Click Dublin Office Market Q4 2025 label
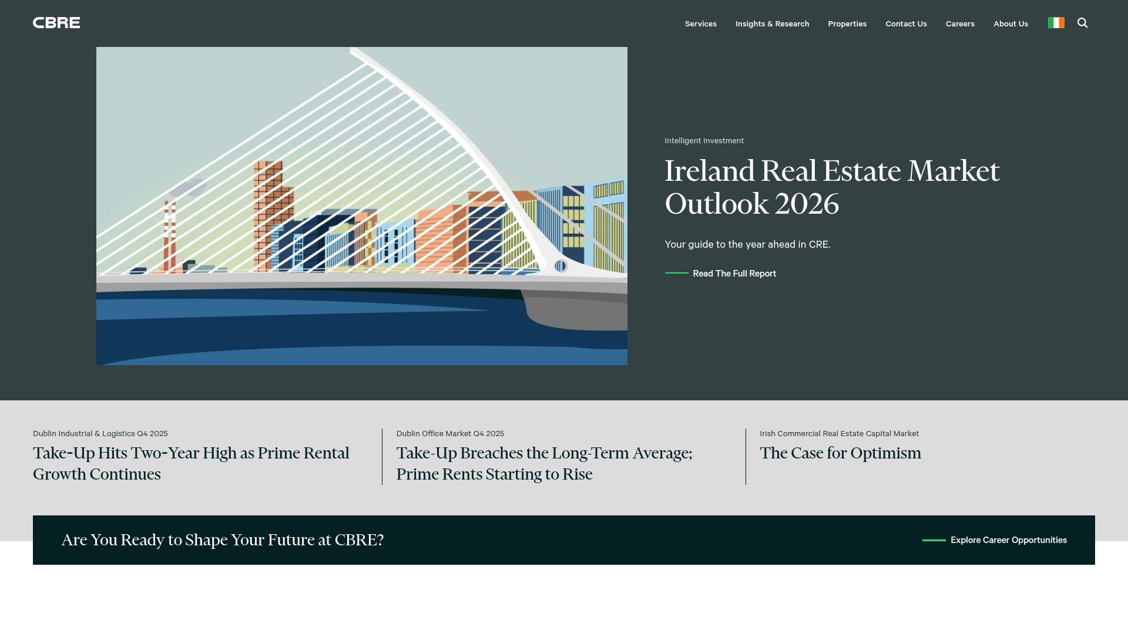Viewport: 1128px width, 634px height. pos(450,434)
